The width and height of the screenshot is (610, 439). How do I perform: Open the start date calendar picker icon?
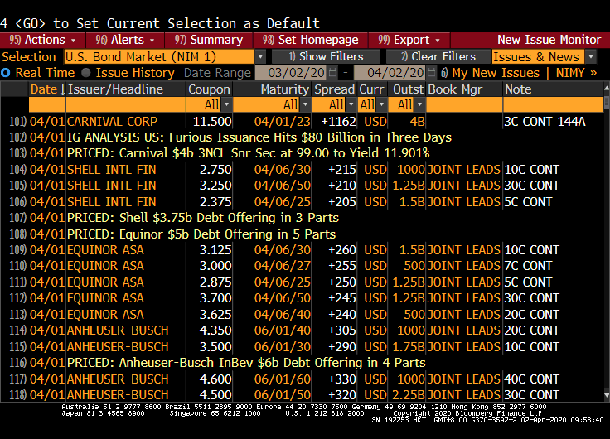coord(332,72)
